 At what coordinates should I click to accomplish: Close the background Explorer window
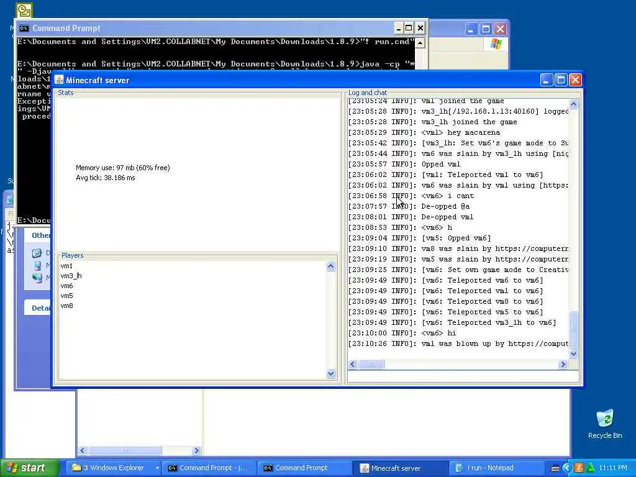point(501,29)
